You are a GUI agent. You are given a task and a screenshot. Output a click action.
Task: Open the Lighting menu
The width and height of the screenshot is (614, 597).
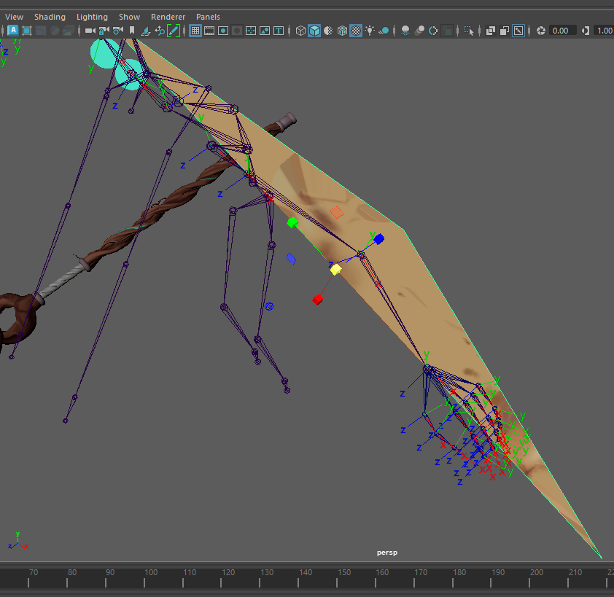pos(92,17)
